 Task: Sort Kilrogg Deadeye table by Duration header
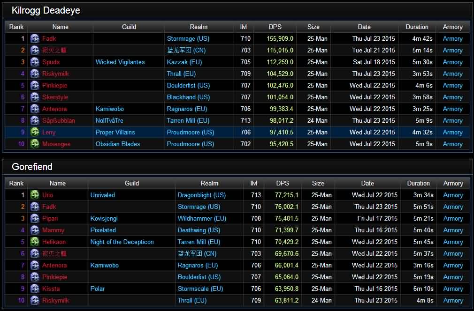pos(417,27)
